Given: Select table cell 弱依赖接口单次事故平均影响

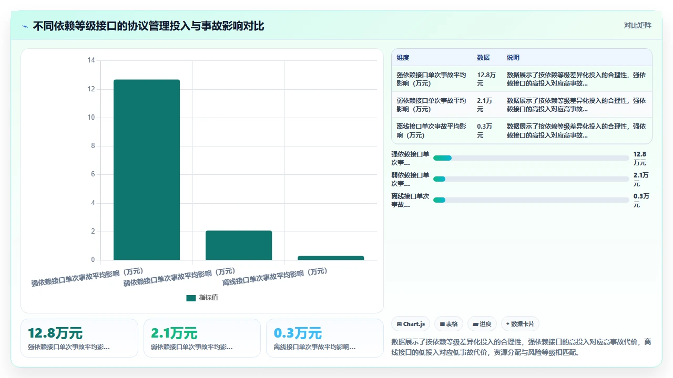Looking at the screenshot, I should tap(431, 105).
